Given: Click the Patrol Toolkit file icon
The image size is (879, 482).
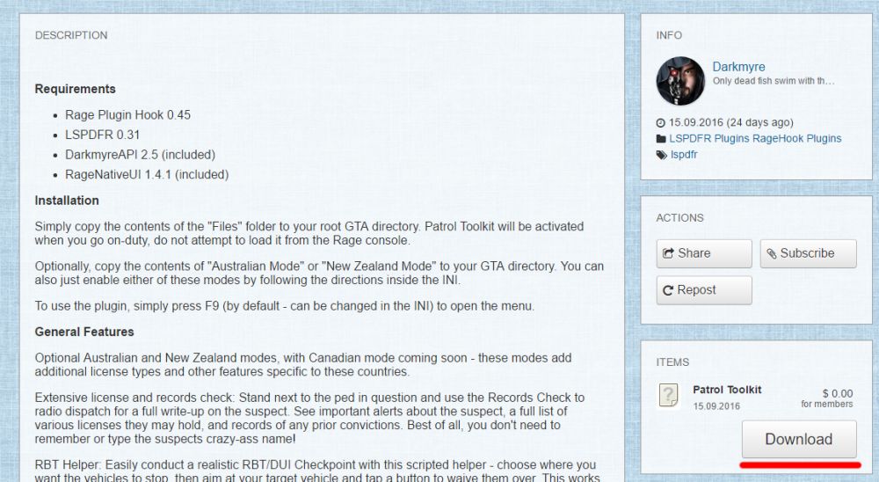Looking at the screenshot, I should coord(668,396).
